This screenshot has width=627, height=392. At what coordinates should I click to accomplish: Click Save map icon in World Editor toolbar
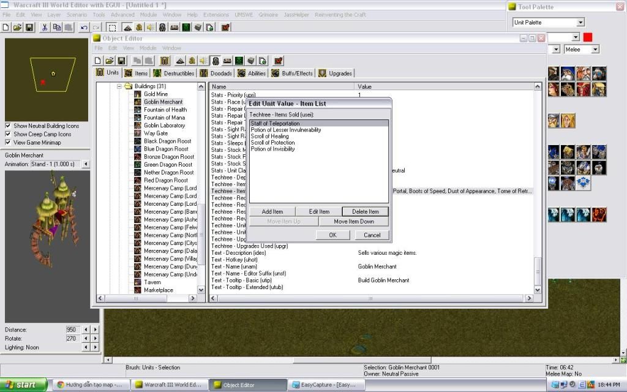29,27
